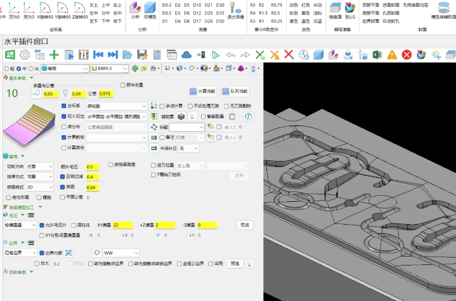
Task: Open the 切削方向 任意 dropdown
Action: click(x=40, y=166)
